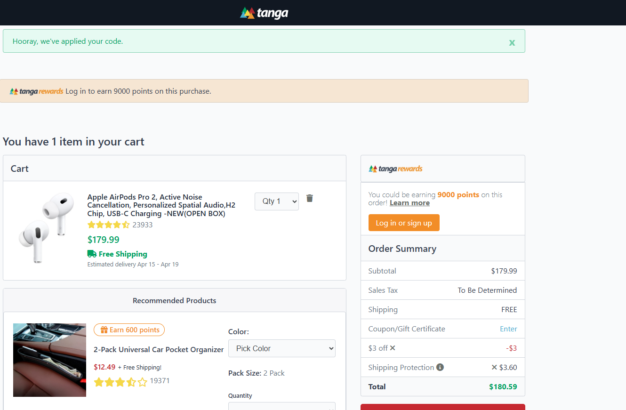
Task: Click the '$179.99' item price
Action: (104, 240)
